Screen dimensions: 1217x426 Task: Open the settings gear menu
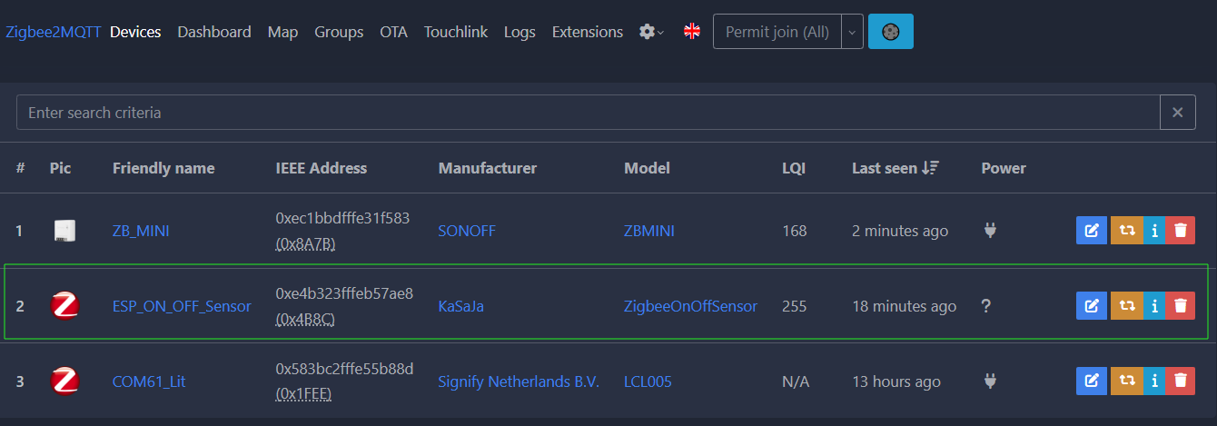[651, 32]
